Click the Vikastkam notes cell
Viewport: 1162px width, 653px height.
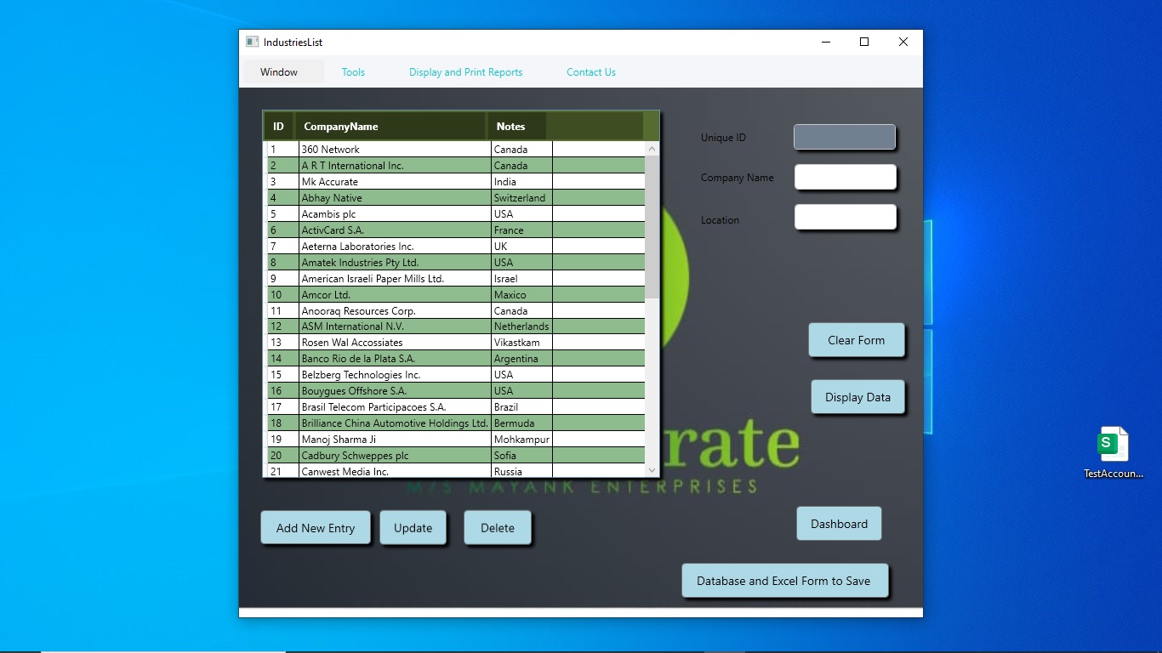point(521,343)
